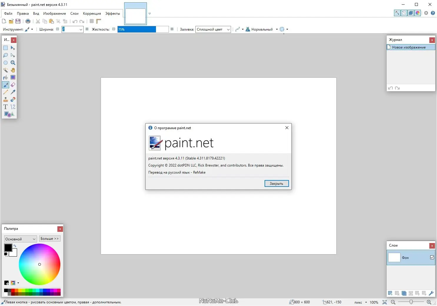
Task: Open the Эффекты menu
Action: pyautogui.click(x=113, y=14)
